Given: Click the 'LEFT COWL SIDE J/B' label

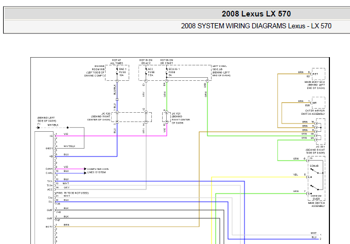Looking at the screenshot, I should coord(221,71).
